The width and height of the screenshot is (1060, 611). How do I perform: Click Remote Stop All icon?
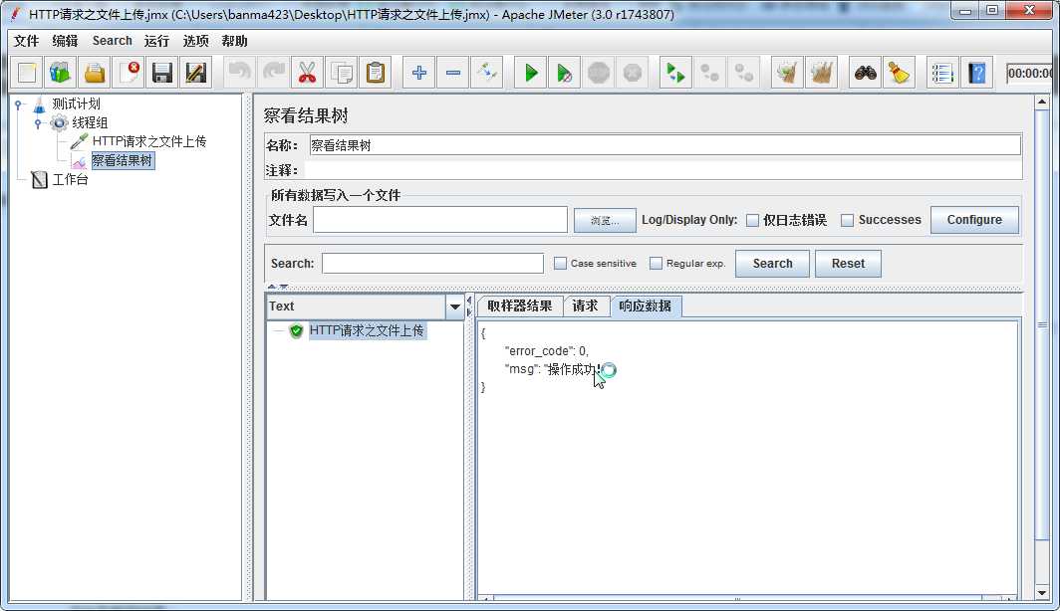(x=709, y=73)
